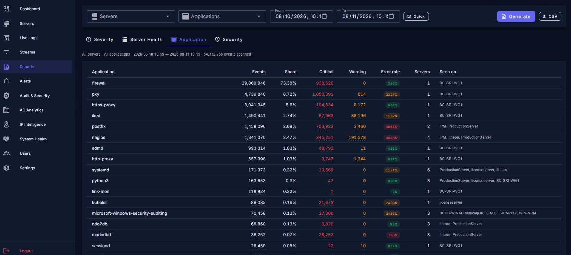The width and height of the screenshot is (571, 255).
Task: Switch to the Severity tab
Action: (100, 39)
